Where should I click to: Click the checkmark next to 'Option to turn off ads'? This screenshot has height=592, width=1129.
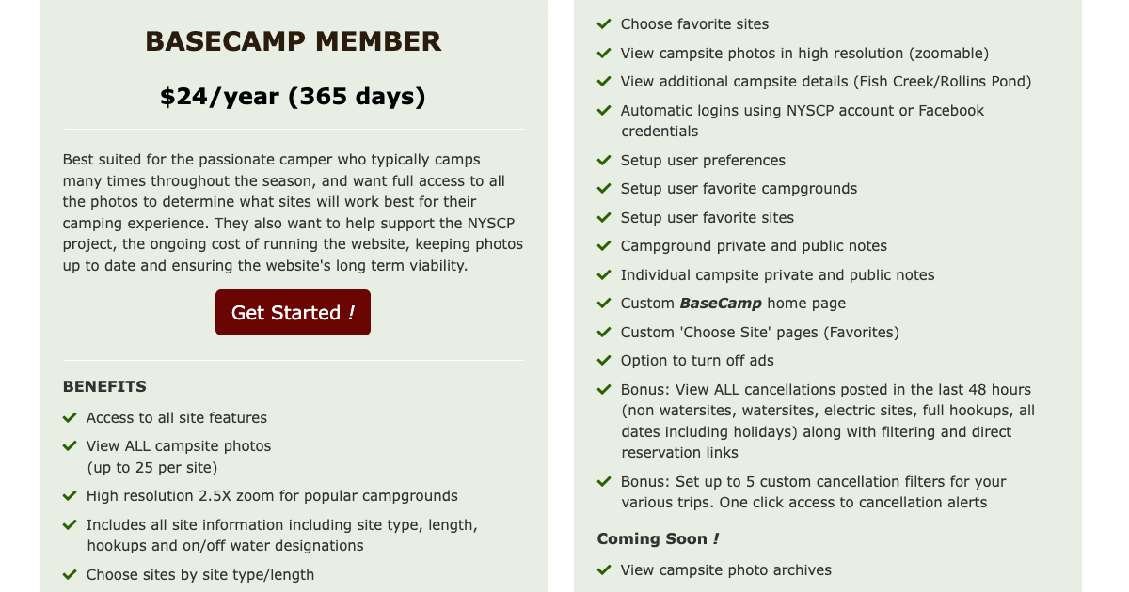tap(603, 361)
